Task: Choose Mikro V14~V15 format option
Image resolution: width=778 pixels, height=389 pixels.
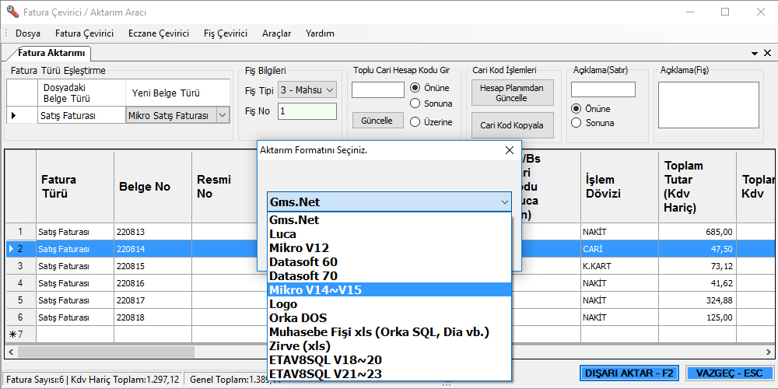Action: click(x=389, y=289)
